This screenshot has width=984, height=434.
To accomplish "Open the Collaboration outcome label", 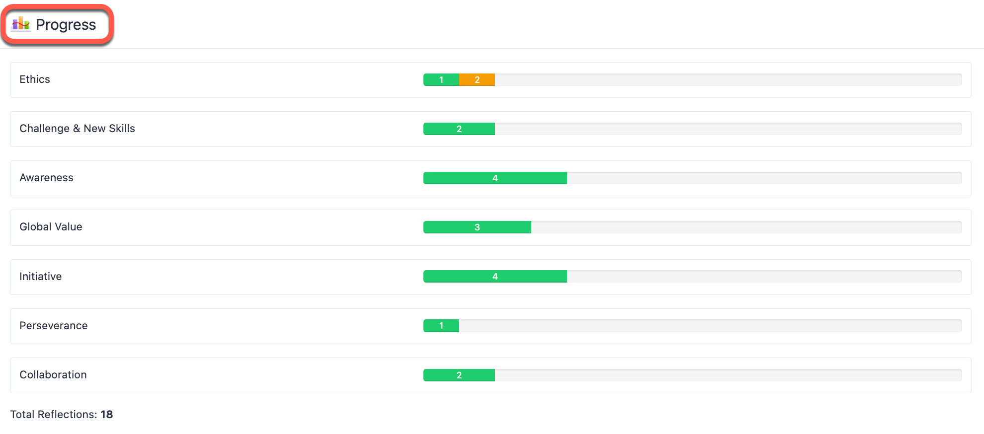I will [53, 375].
